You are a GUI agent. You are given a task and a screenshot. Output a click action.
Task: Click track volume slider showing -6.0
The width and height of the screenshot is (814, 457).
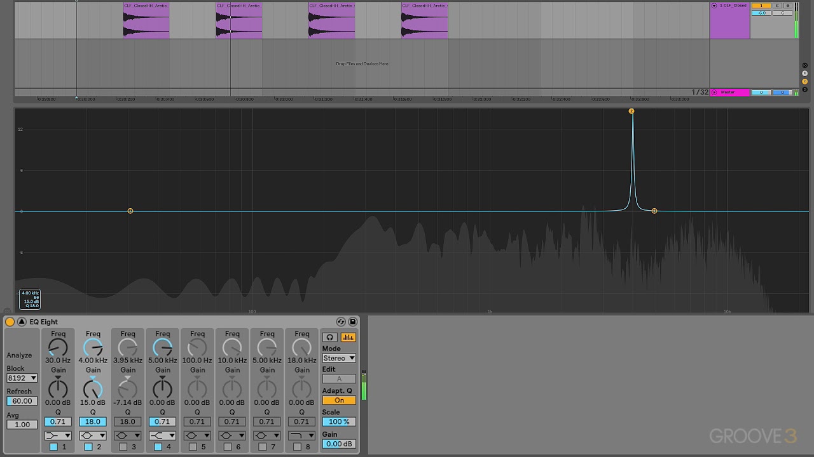761,13
